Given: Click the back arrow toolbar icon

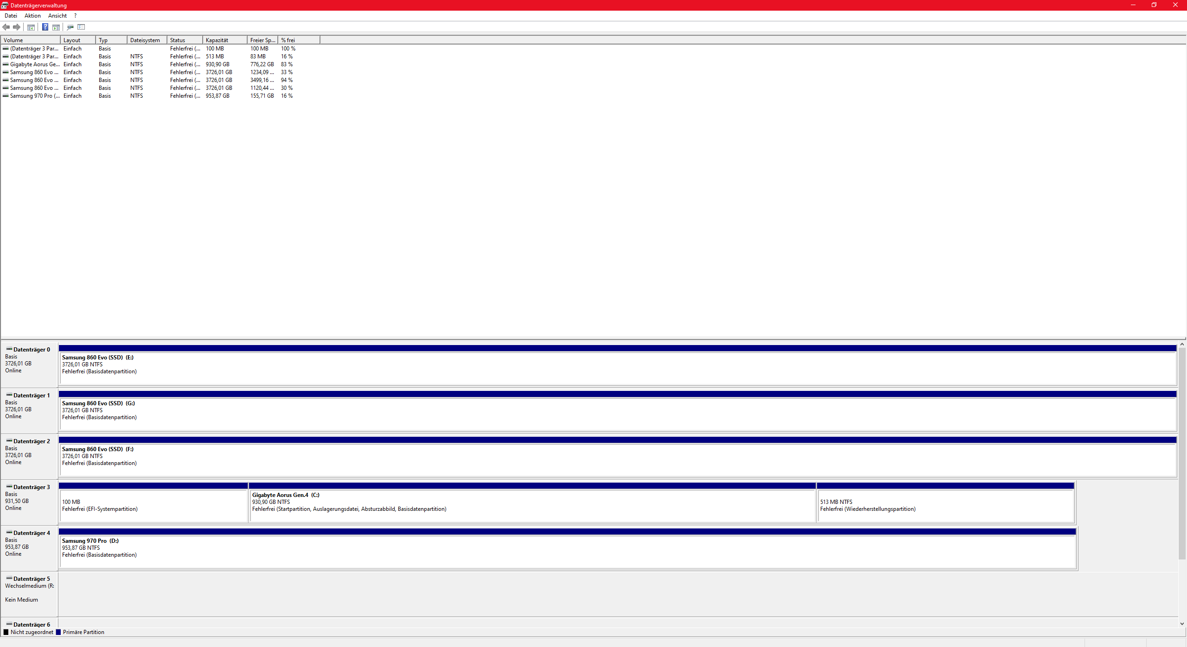Looking at the screenshot, I should click(x=6, y=27).
